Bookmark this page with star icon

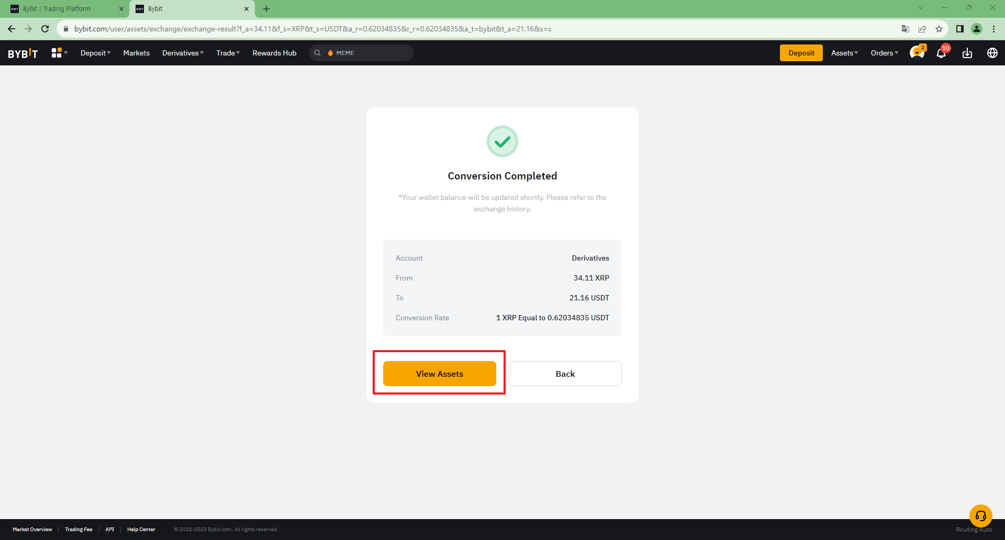(939, 29)
